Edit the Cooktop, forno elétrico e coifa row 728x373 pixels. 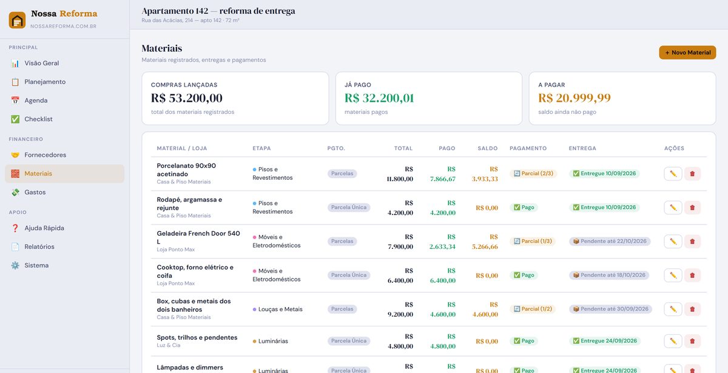[673, 276]
